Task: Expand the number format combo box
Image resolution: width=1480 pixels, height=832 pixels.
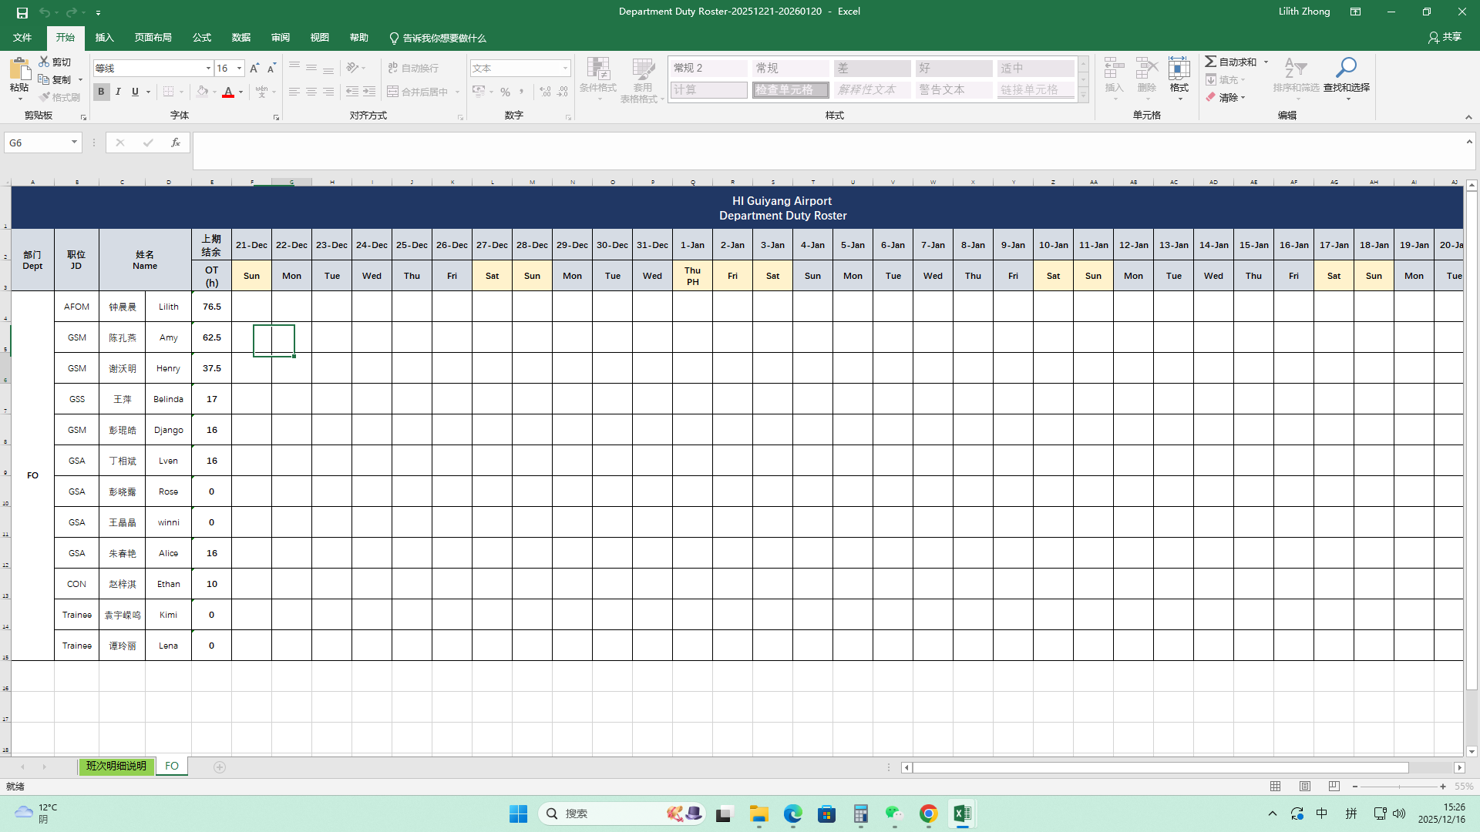Action: tap(565, 68)
